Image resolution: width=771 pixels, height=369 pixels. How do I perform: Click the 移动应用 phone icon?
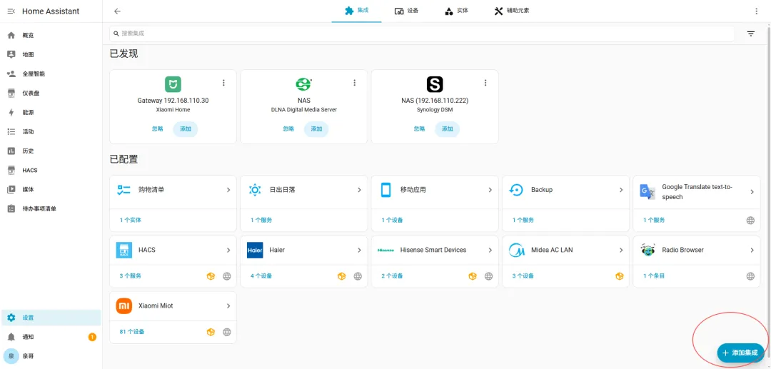[x=385, y=190]
